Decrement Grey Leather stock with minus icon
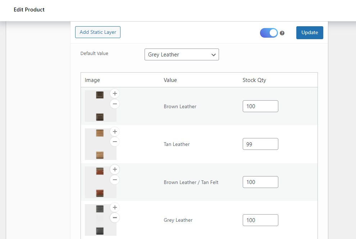 coord(115,217)
